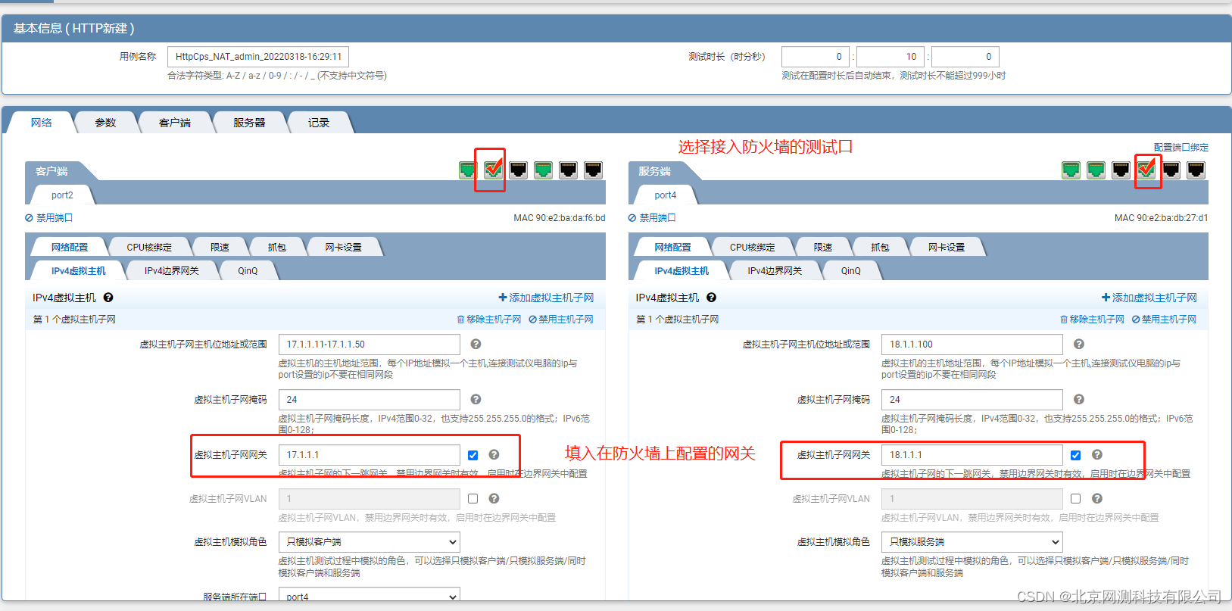Select the last port icon in 服务端 panel
The image size is (1232, 611).
tap(1196, 170)
